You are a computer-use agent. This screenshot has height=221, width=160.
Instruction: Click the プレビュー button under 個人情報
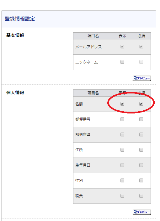pos(142,212)
